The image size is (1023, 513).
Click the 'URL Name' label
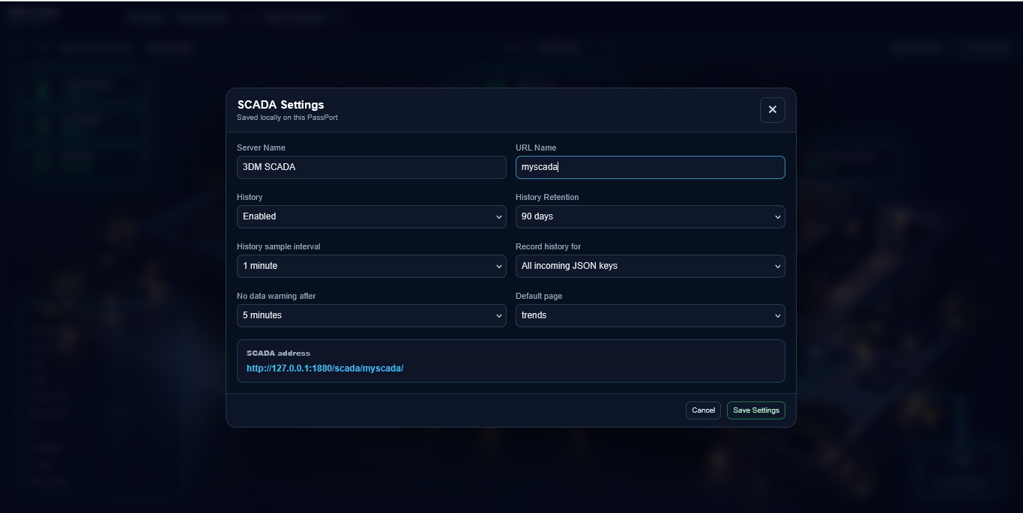pos(536,148)
